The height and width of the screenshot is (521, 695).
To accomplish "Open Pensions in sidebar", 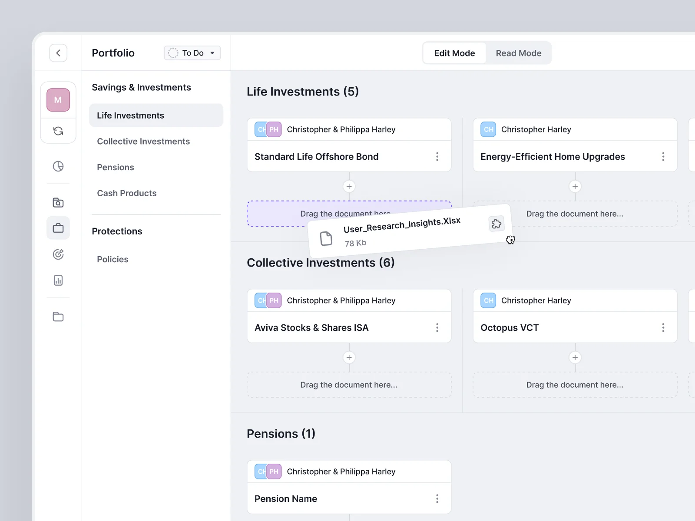I will [x=116, y=167].
